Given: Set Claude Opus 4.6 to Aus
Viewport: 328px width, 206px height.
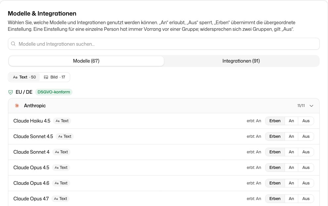Looking at the screenshot, I should tap(306, 183).
